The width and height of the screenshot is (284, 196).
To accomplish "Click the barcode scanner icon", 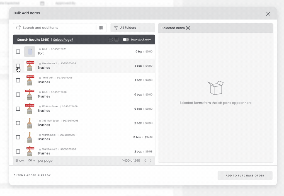I will (101, 28).
